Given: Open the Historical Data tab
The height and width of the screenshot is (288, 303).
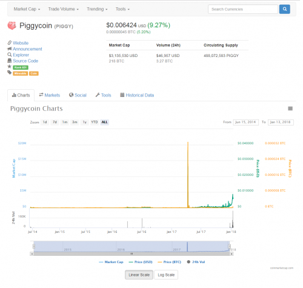Looking at the screenshot, I should [x=137, y=95].
